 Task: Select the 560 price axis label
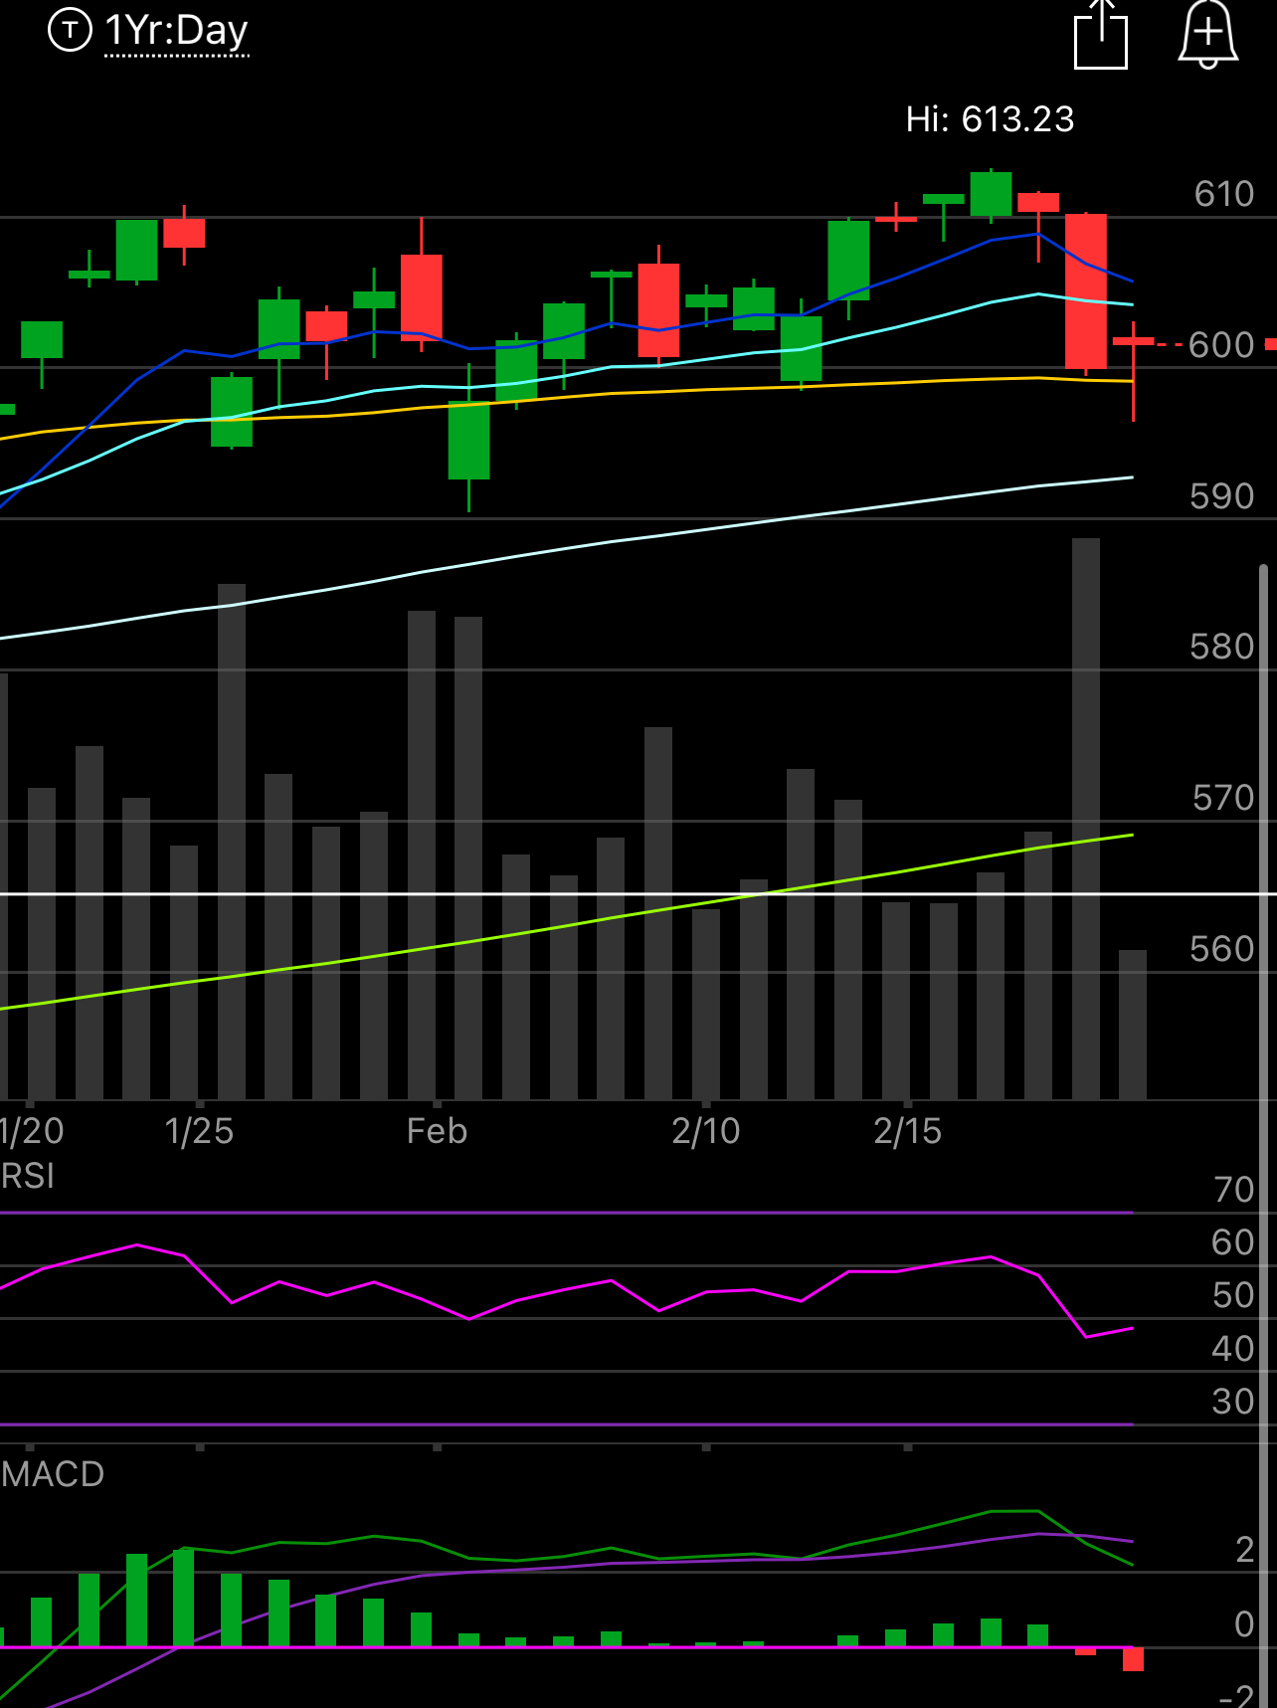point(1222,949)
